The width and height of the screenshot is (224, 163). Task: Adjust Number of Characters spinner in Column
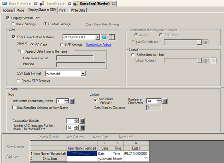(x=159, y=101)
